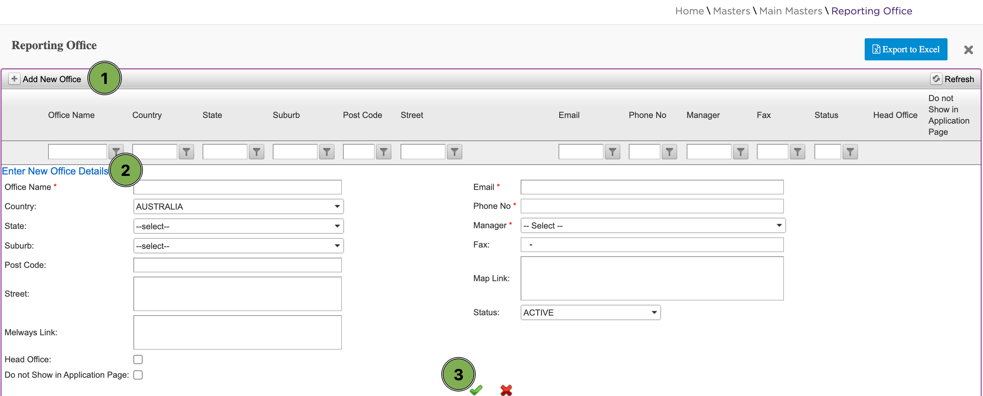Go to Home in breadcrumb
983x396 pixels.
click(689, 11)
